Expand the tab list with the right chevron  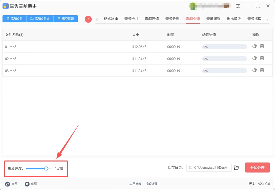tap(267, 19)
